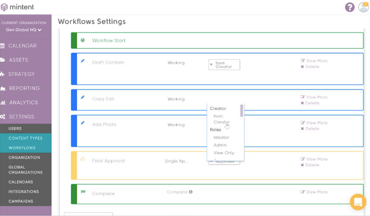Viewport: 370px width, 216px height.
Task: Choose View Only role from dropdown
Action: point(224,153)
